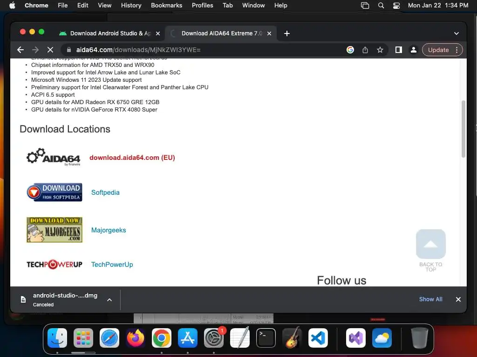Open Finder from the Dock
Viewport: 477px width, 357px height.
coord(57,338)
